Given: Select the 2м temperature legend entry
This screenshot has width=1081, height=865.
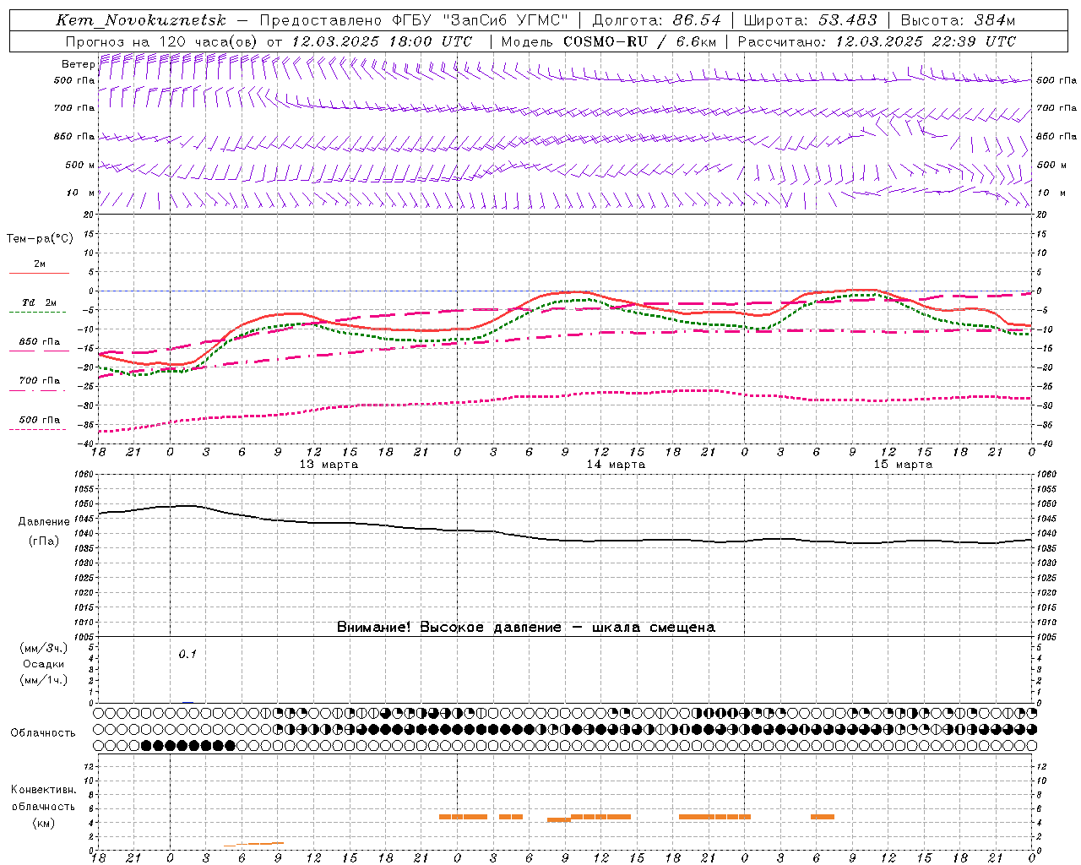Looking at the screenshot, I should [x=40, y=264].
